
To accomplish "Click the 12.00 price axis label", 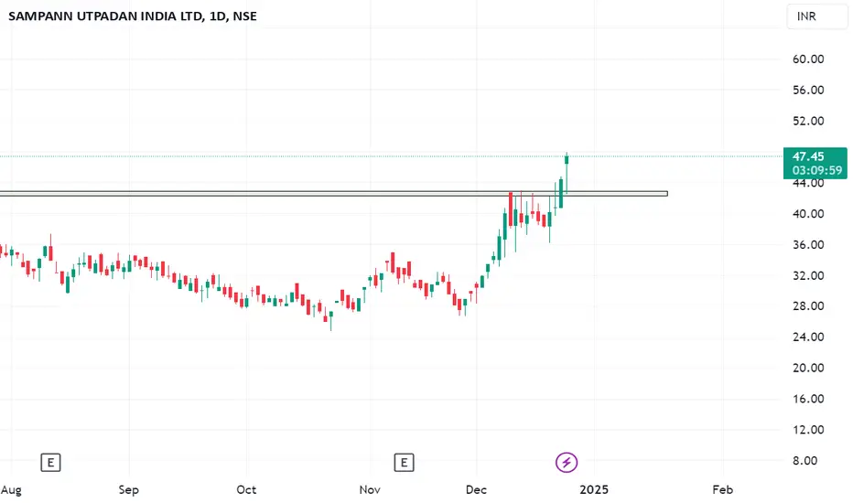I will [808, 430].
